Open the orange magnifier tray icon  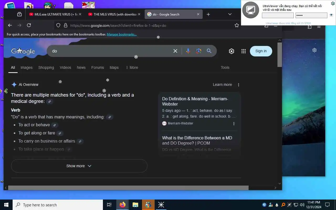click(x=283, y=205)
